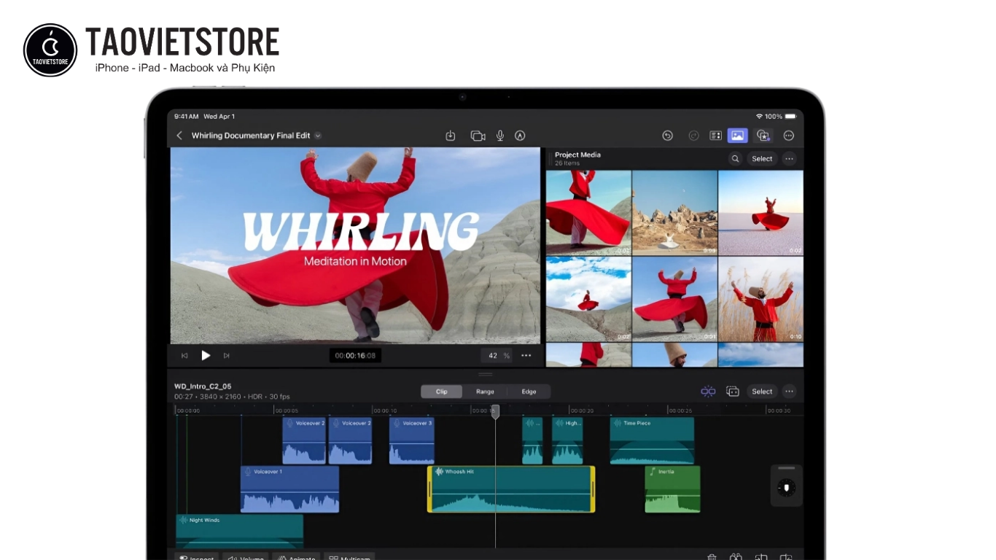Open the top toolbar more options menu
This screenshot has height=560, width=996.
[788, 136]
